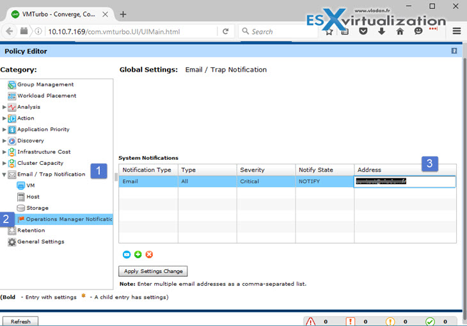Screen dimensions: 467x326
Task: Reload the page with refresh icon
Action: pyautogui.click(x=226, y=31)
